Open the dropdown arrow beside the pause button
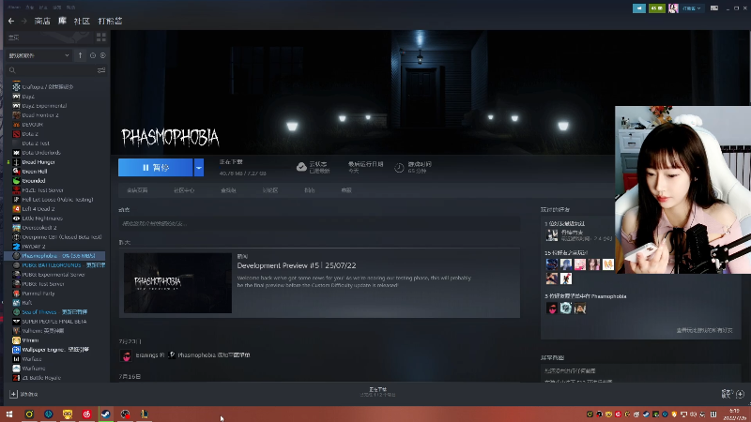751x422 pixels. tap(199, 168)
